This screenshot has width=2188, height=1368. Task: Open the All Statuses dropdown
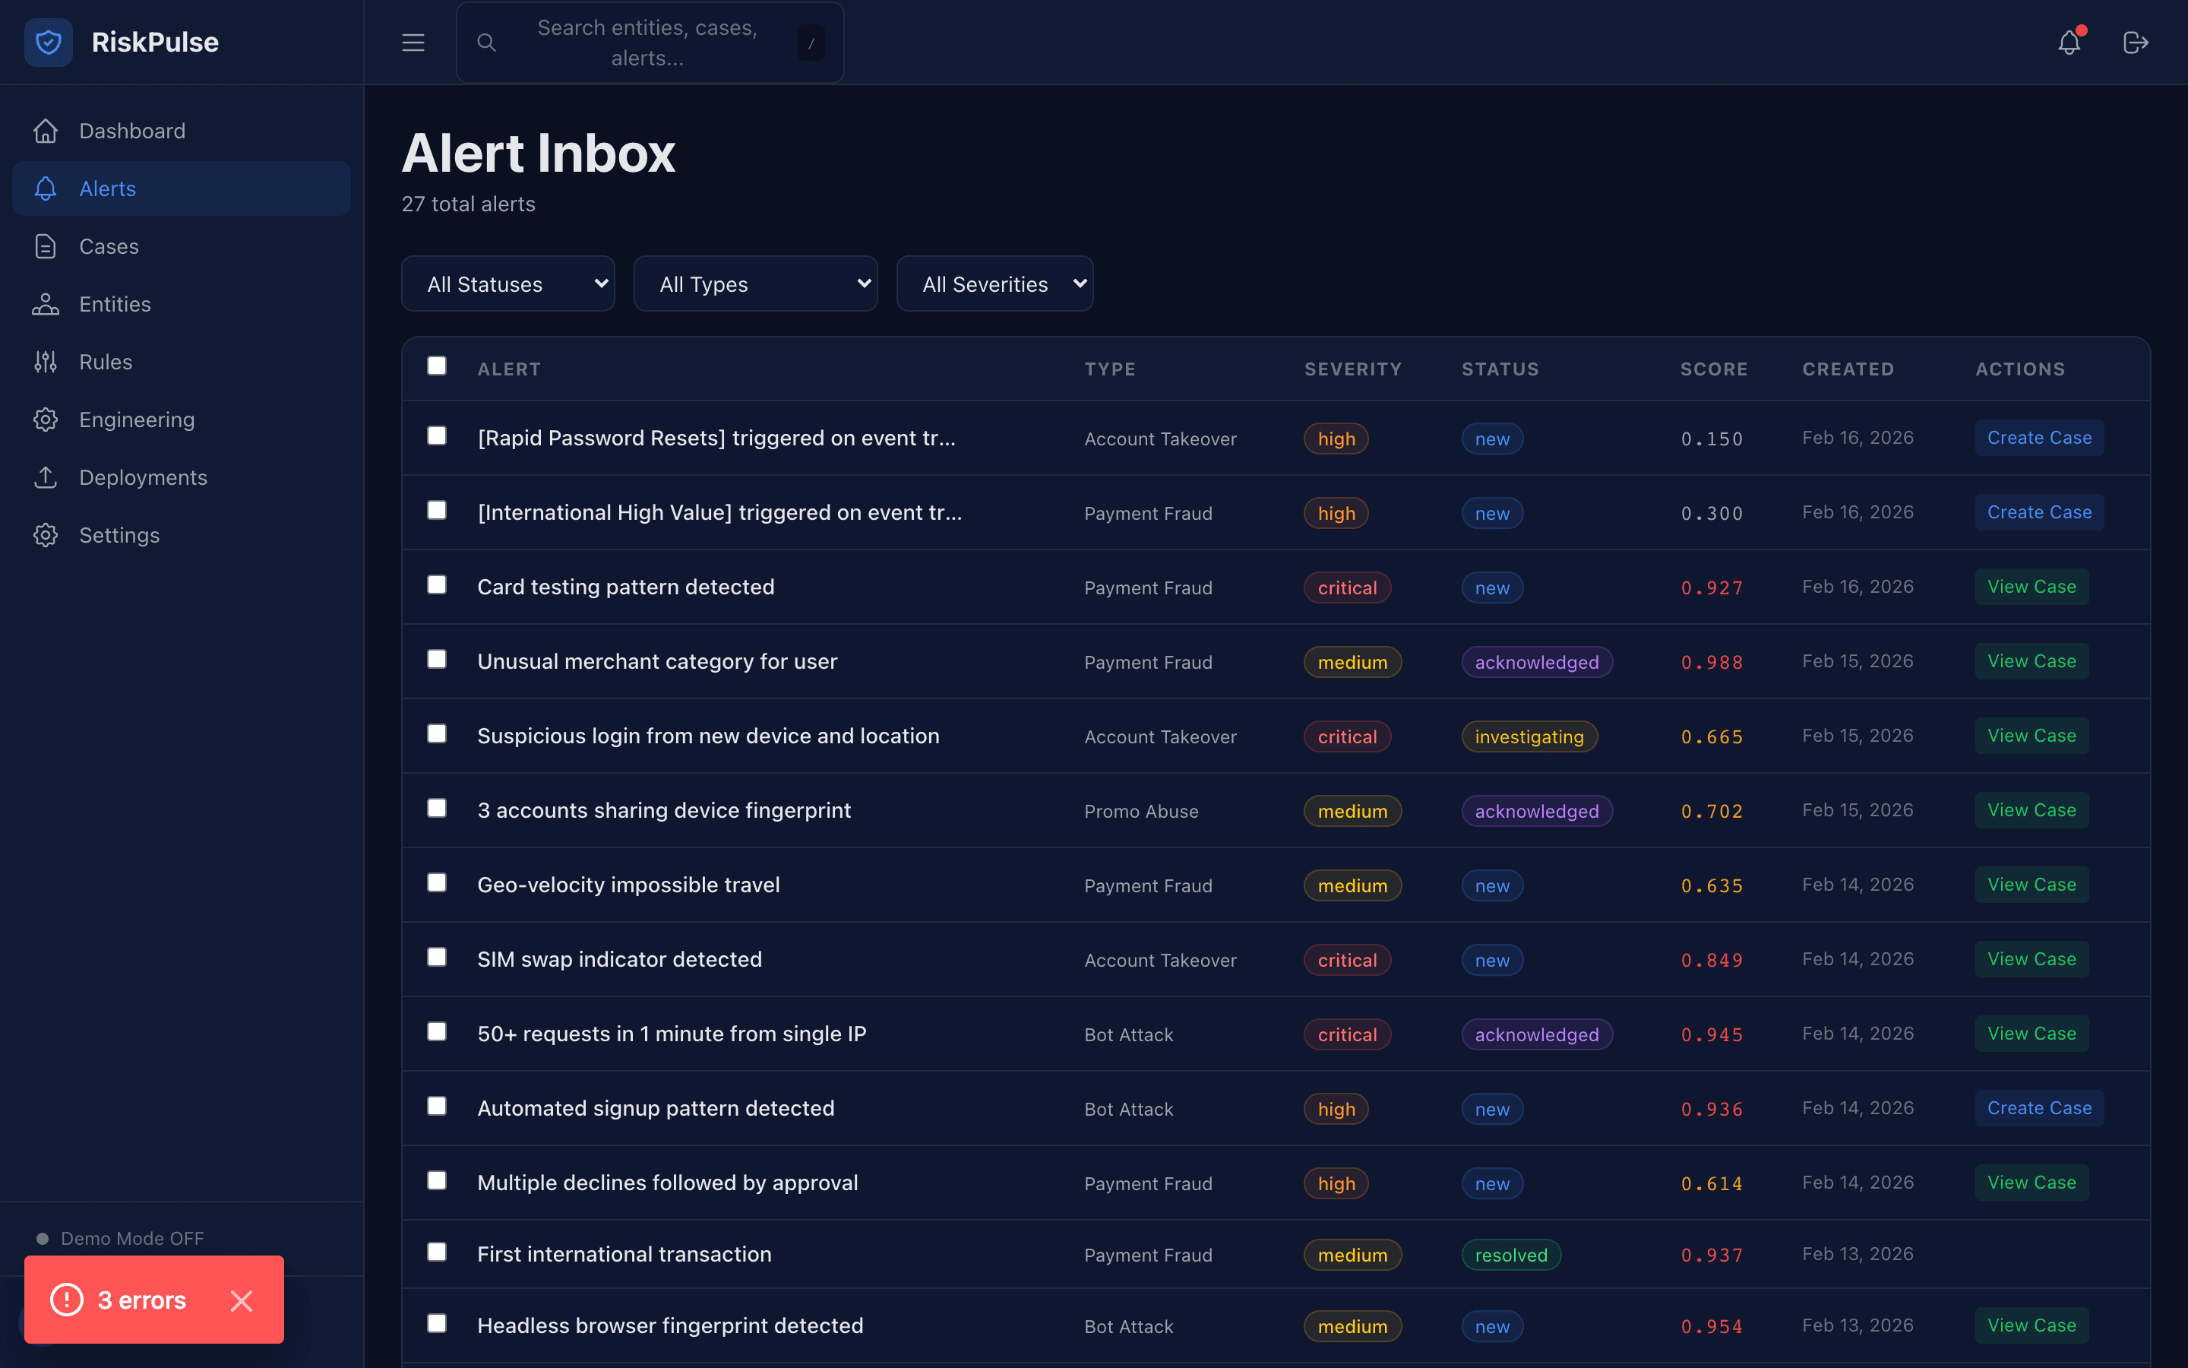(508, 283)
